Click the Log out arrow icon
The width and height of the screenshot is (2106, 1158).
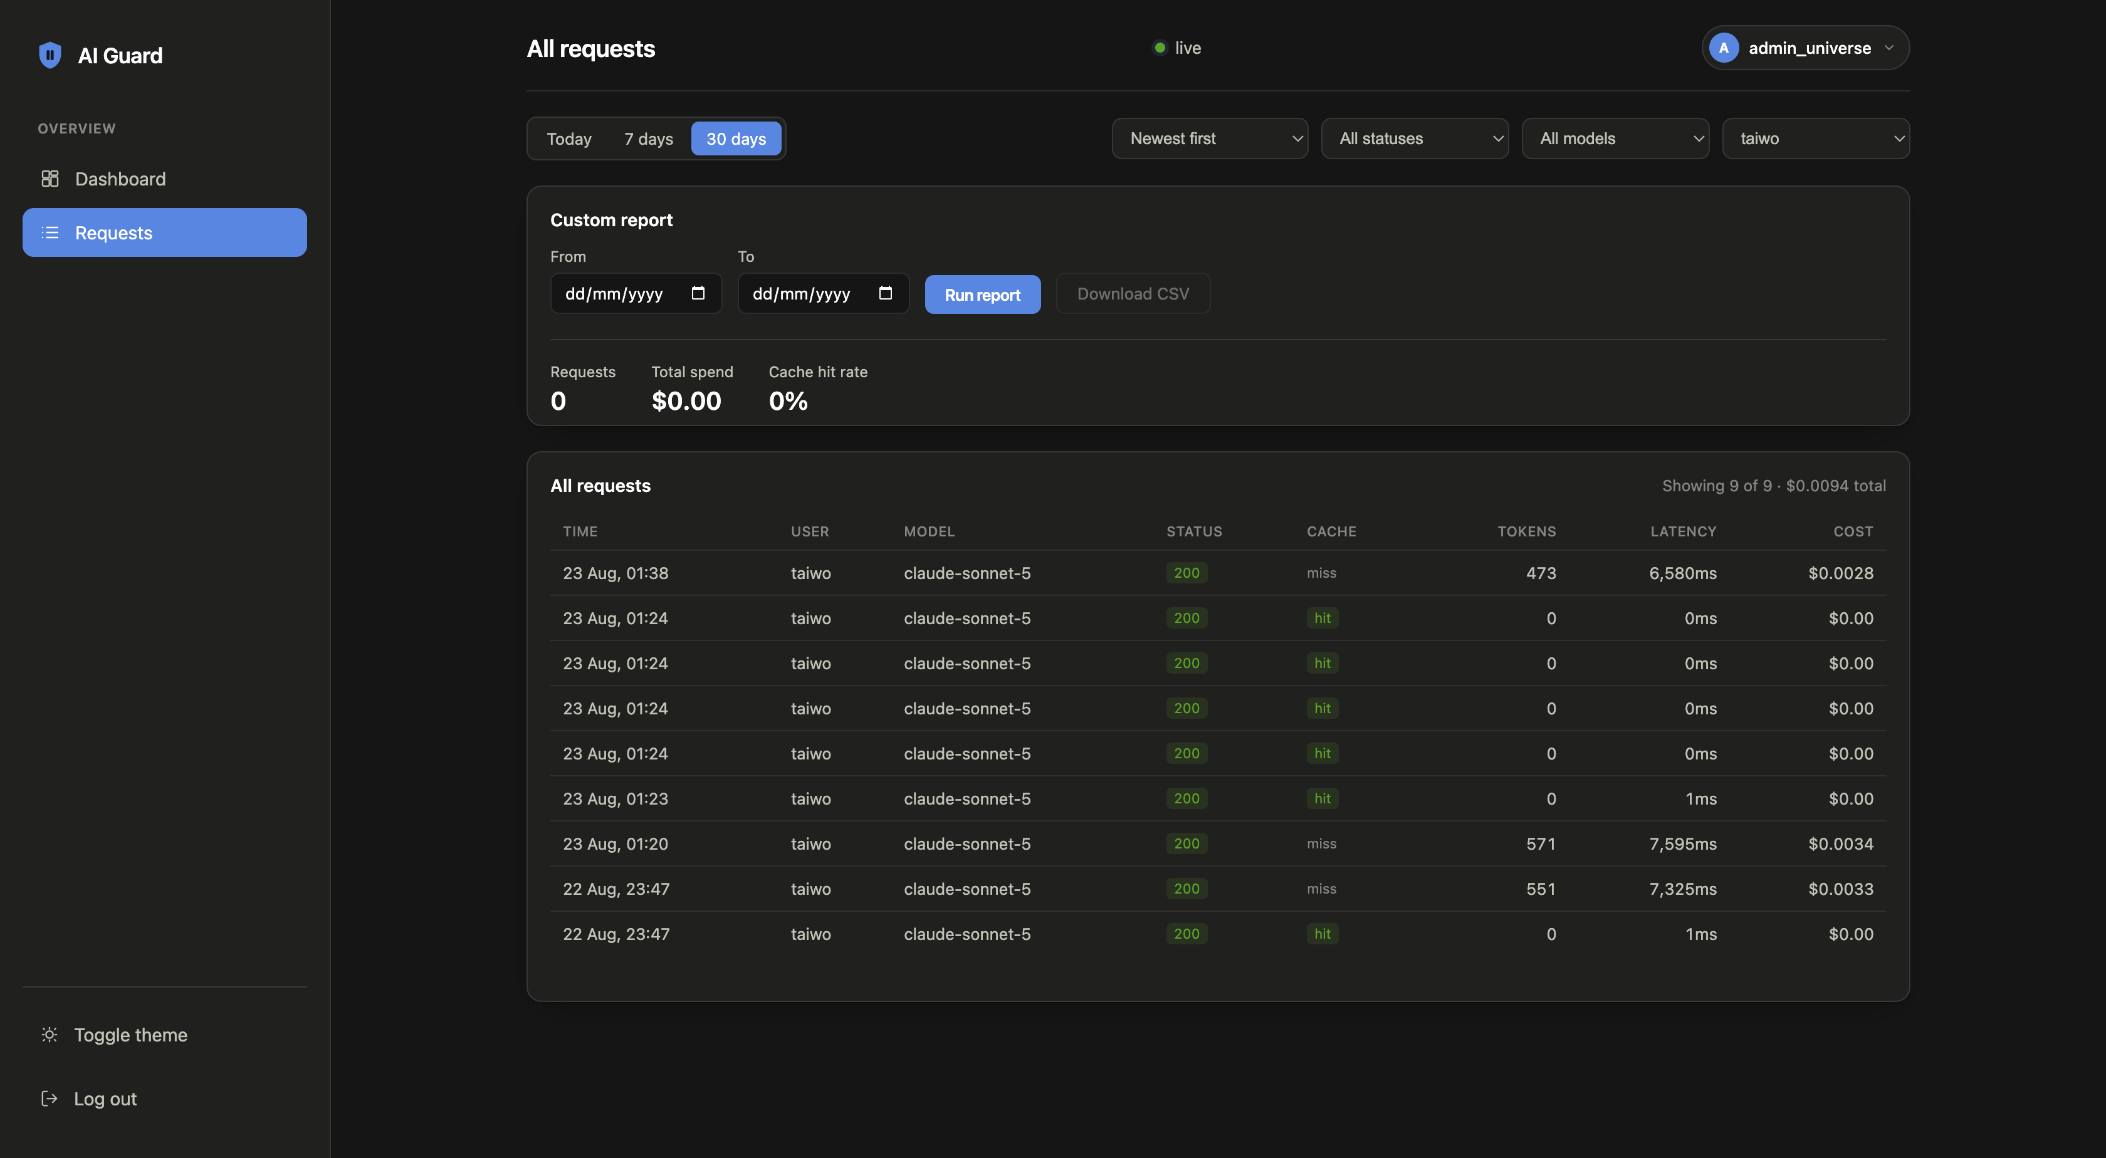pyautogui.click(x=49, y=1098)
